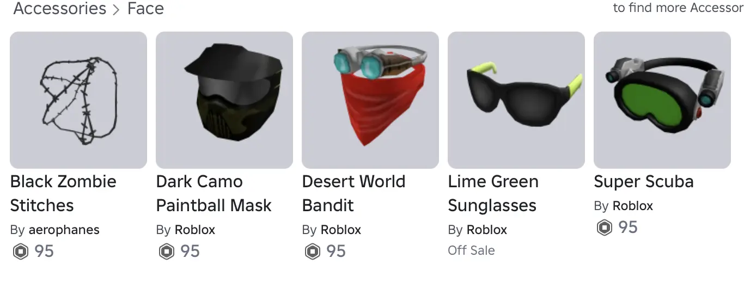Open the Black Zombie Stitches item thumbnail

point(78,100)
